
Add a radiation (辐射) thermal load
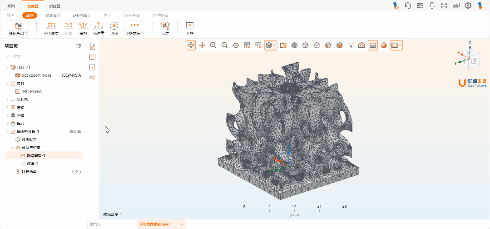(x=83, y=27)
